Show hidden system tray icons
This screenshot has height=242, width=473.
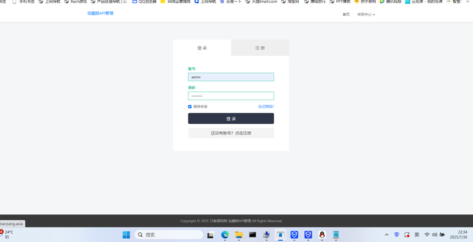coord(386,235)
